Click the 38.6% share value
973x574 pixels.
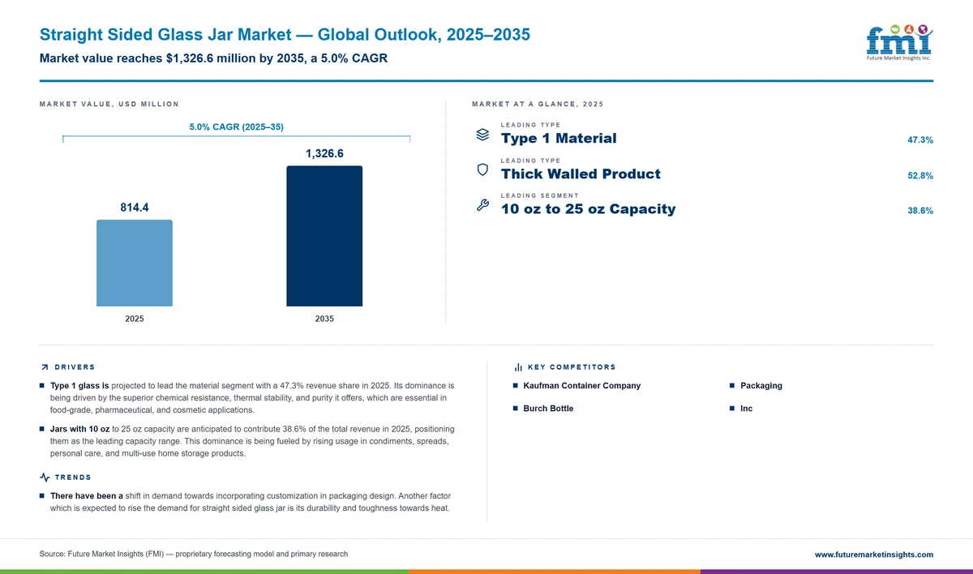[920, 211]
